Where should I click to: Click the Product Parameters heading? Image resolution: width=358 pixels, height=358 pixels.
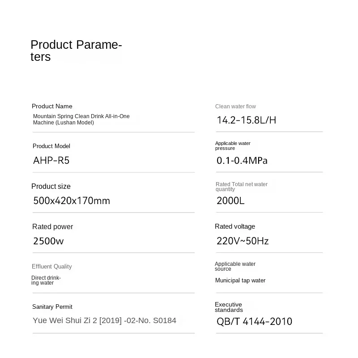click(76, 51)
